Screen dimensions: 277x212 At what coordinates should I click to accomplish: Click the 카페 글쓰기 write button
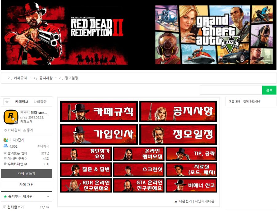pyautogui.click(x=26, y=174)
